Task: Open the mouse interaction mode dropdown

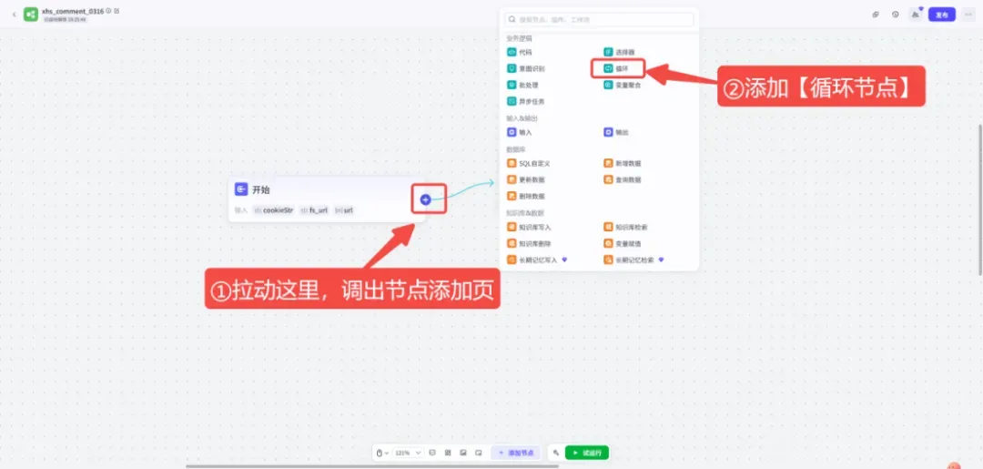Action: pyautogui.click(x=381, y=452)
